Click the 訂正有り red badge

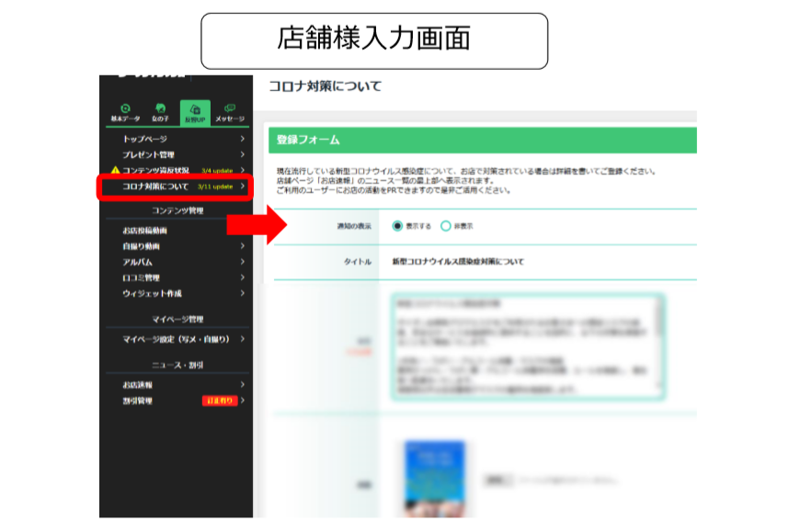coord(220,401)
